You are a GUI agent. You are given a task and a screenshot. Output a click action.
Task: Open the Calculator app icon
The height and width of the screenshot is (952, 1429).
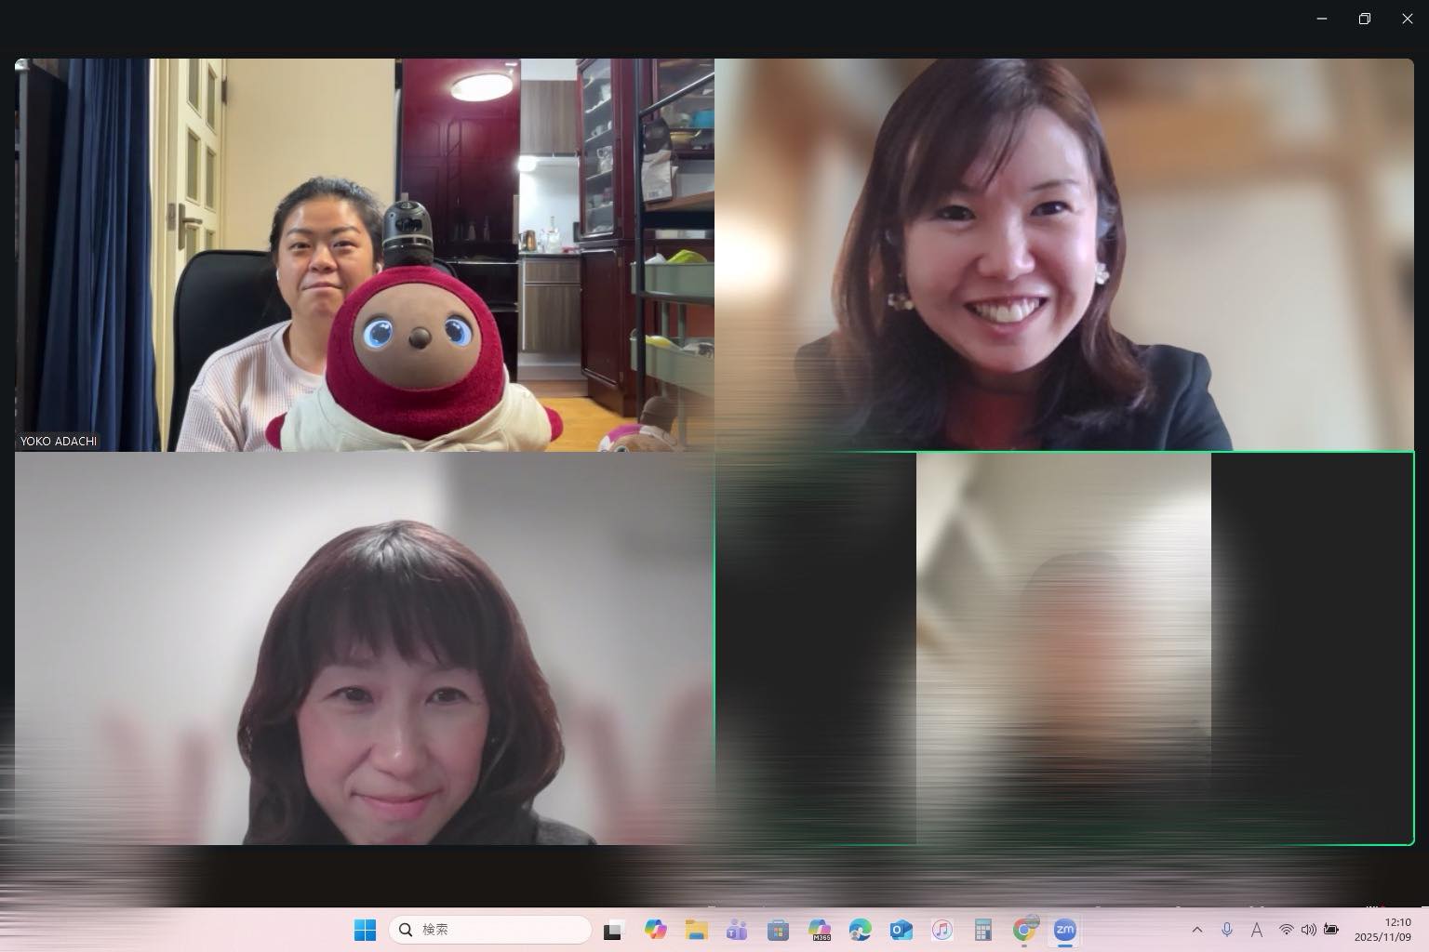tap(982, 930)
